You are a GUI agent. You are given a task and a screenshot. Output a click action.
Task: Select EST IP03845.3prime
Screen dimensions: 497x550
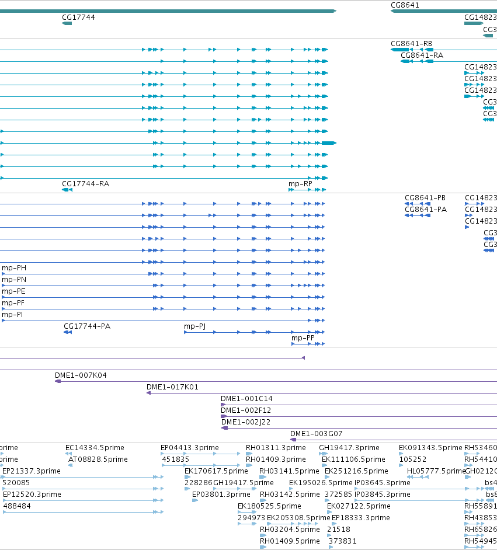[x=383, y=495]
